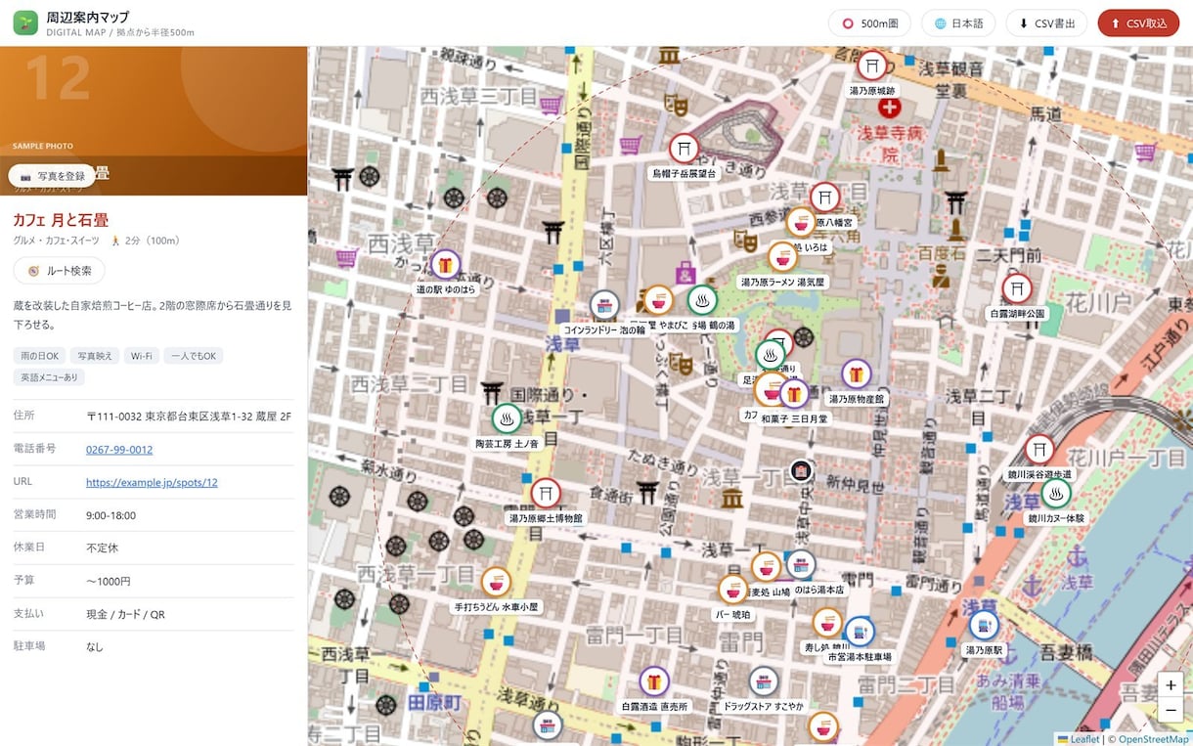Open the 湯乃原郷土博物館 marker
This screenshot has height=746, width=1193.
point(546,494)
